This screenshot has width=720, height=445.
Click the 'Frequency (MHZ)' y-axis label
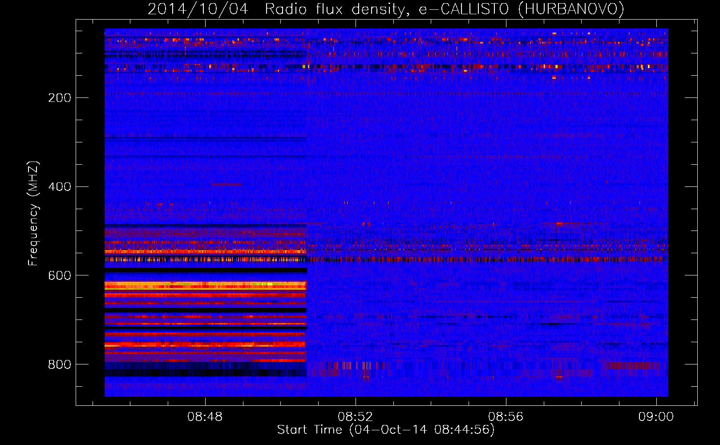click(x=33, y=214)
